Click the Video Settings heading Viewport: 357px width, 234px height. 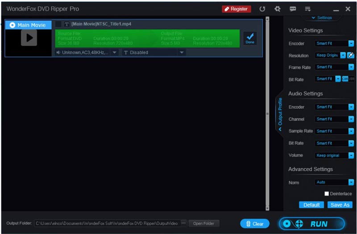tap(305, 30)
